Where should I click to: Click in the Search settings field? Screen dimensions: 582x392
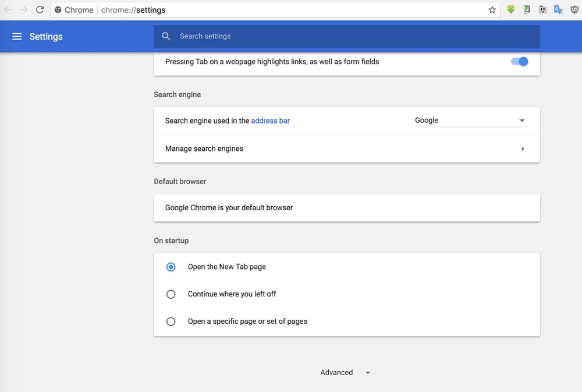coord(349,36)
